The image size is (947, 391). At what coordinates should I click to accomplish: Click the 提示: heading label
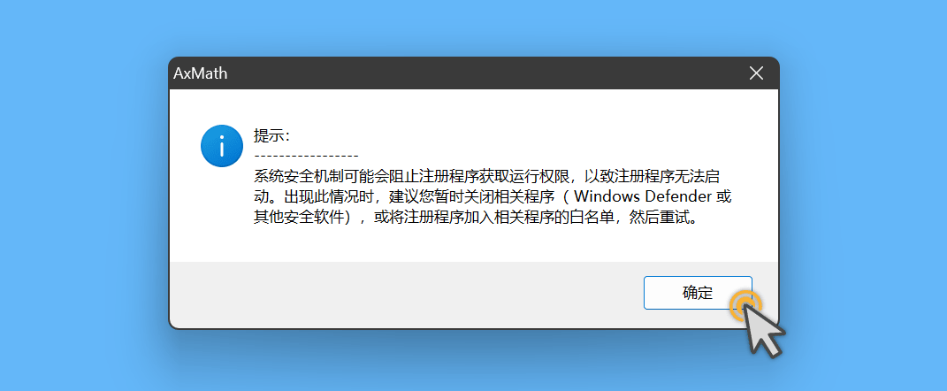[x=271, y=135]
